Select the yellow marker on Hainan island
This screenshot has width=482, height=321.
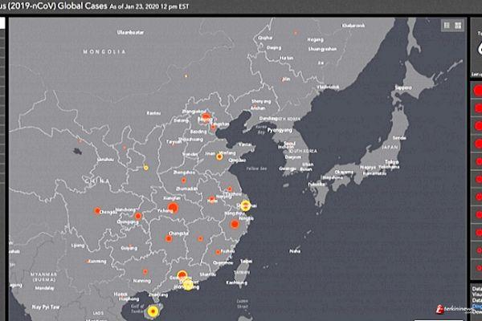153,311
